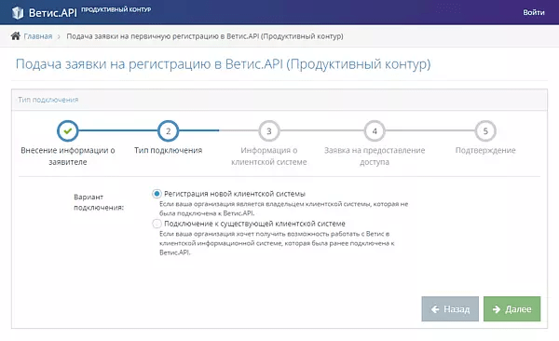Click the breadcrumb chevron separator
Viewport: 559px width, 341px height.
point(59,36)
